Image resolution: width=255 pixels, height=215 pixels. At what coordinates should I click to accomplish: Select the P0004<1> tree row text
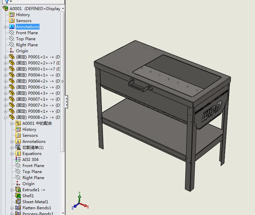tap(38, 75)
